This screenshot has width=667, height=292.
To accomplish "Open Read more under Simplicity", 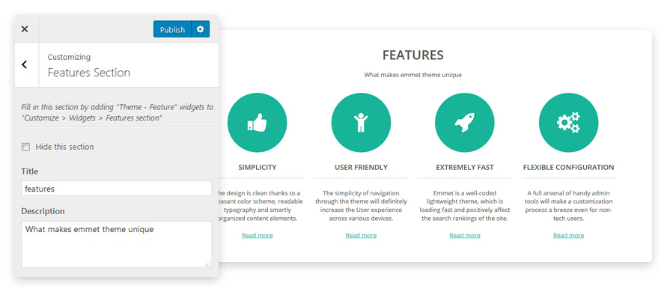I will coord(258,235).
